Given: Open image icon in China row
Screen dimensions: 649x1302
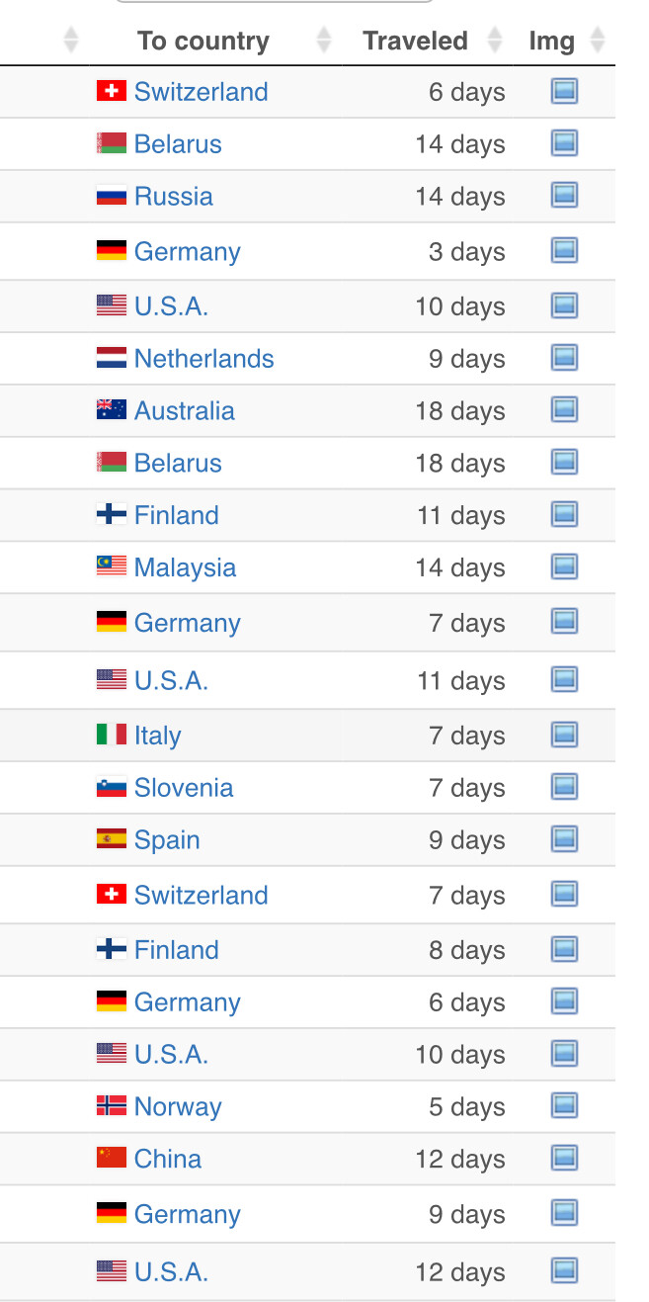Looking at the screenshot, I should pyautogui.click(x=564, y=1158).
